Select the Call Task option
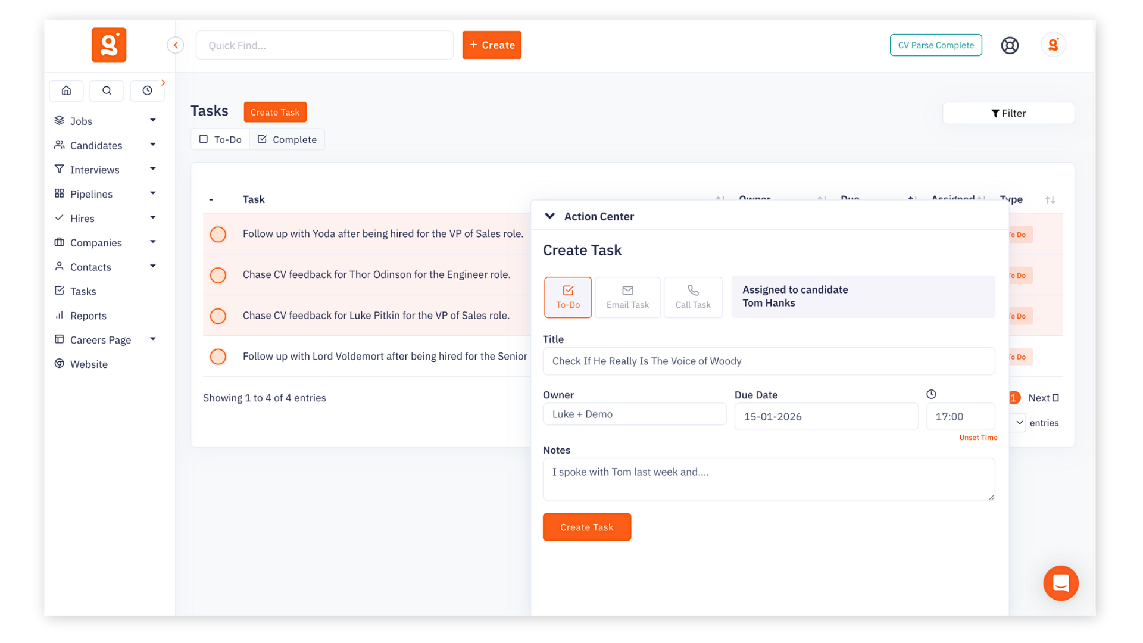The width and height of the screenshot is (1143, 643). (693, 297)
